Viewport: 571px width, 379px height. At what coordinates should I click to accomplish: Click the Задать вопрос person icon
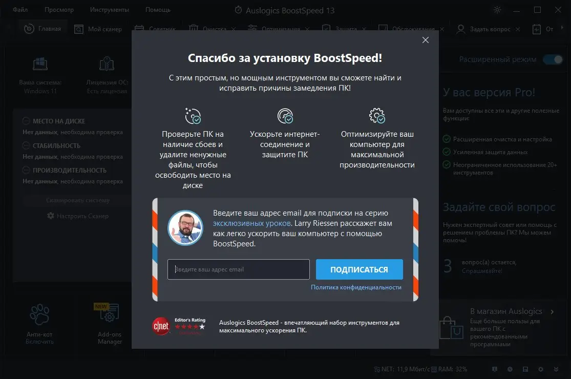click(461, 29)
